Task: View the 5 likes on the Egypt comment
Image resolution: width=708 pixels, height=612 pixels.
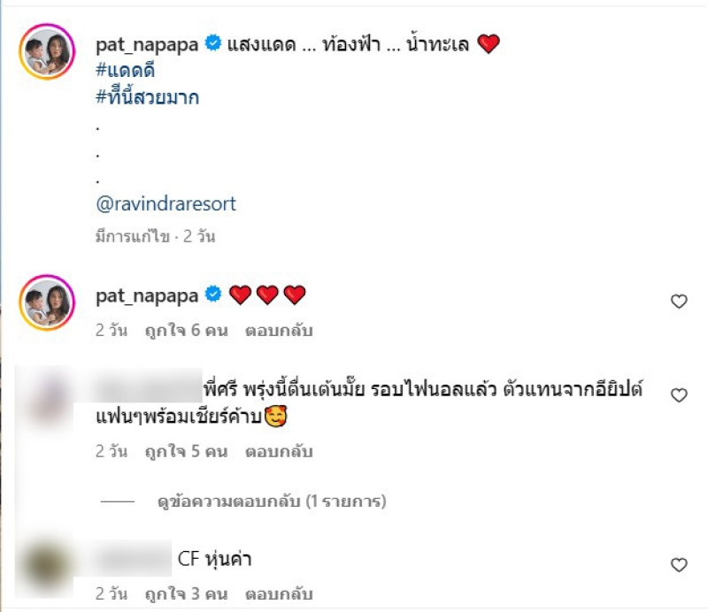Action: coord(186,451)
